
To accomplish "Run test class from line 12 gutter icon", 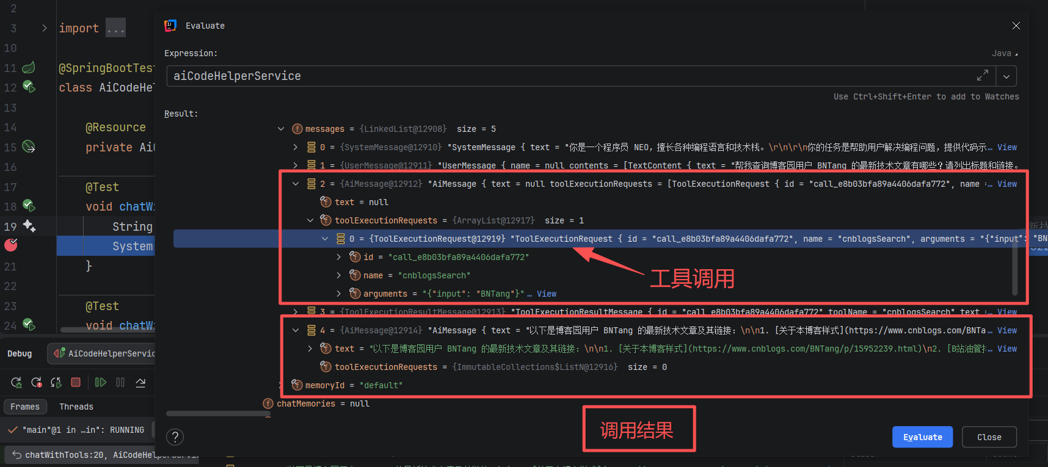I will pos(29,87).
